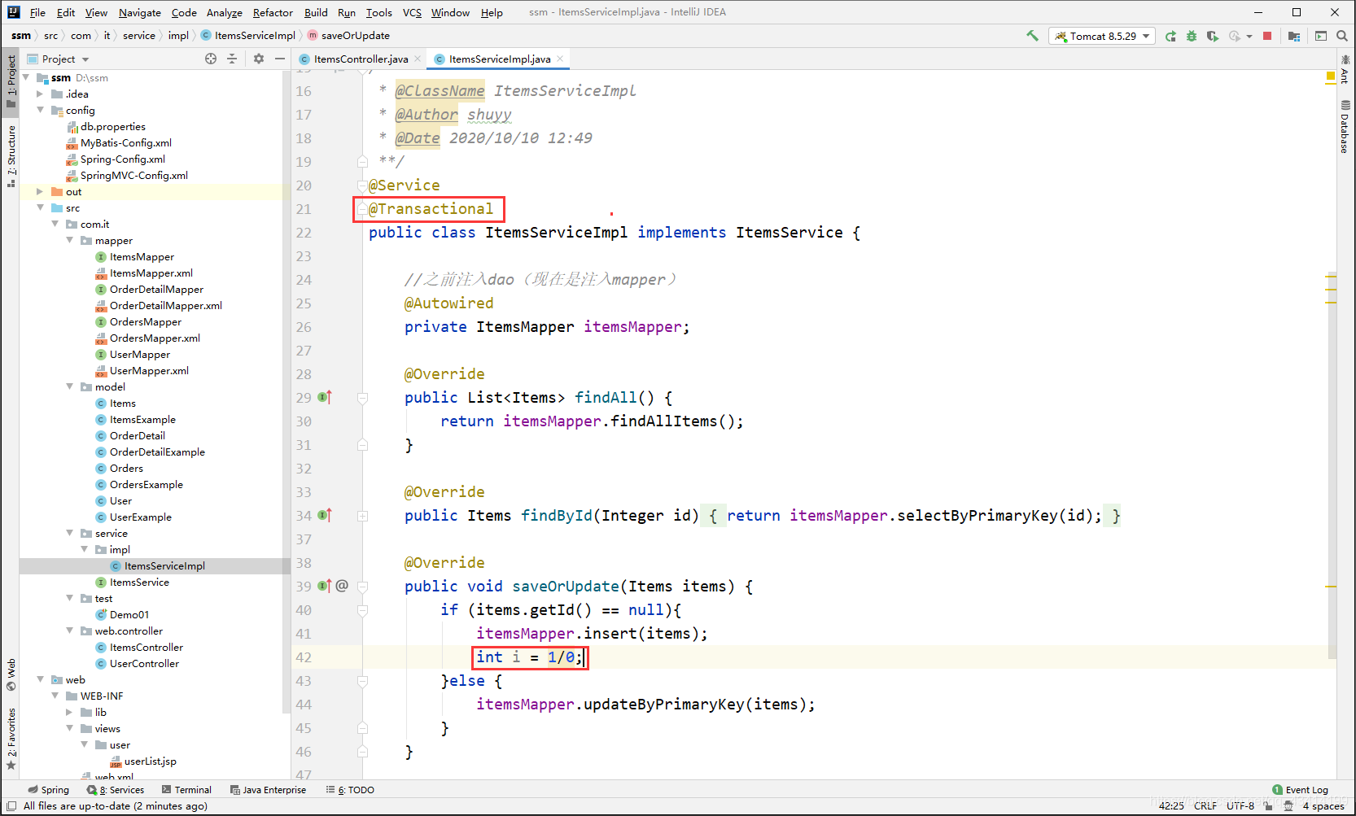
Task: Close the ItemsServiceImpl.java tab
Action: click(x=560, y=59)
